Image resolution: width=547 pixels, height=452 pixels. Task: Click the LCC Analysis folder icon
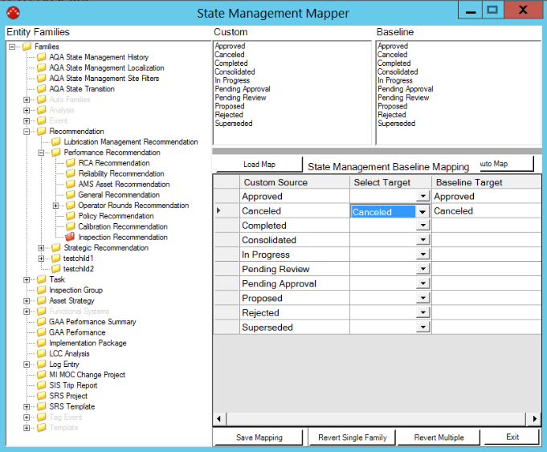[42, 353]
